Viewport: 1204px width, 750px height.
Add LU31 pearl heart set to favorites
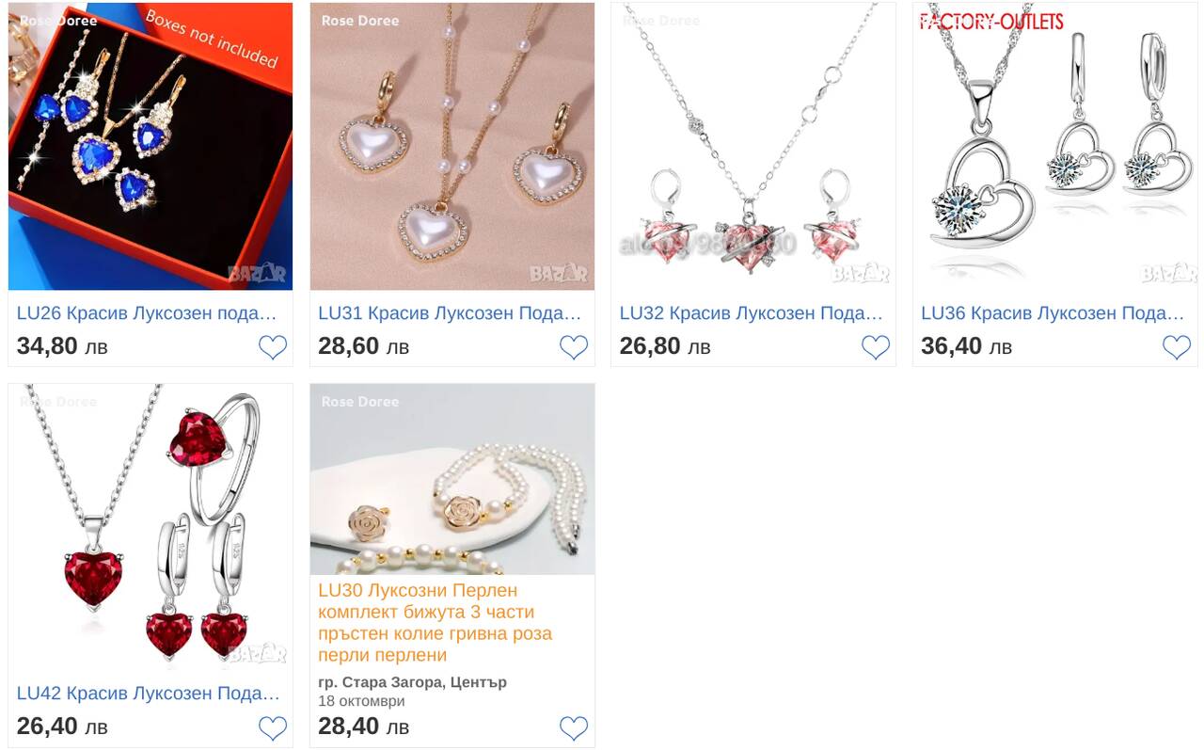574,347
